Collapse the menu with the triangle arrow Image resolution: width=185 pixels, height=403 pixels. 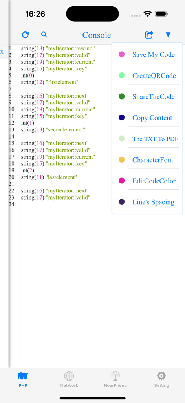[168, 35]
